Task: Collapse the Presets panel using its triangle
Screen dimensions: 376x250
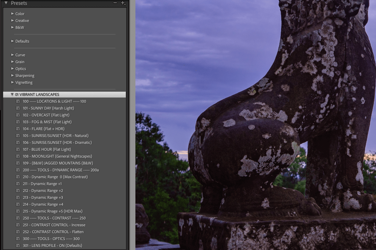Action: pos(6,3)
